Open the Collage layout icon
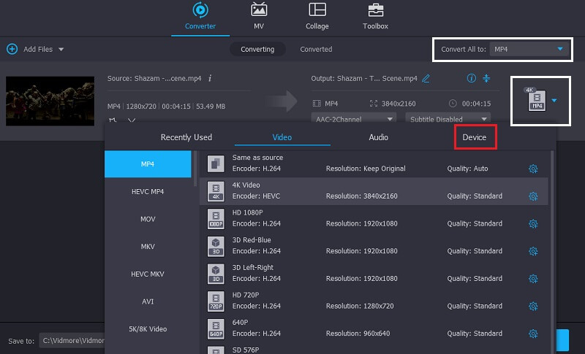This screenshot has height=354, width=585. (317, 10)
